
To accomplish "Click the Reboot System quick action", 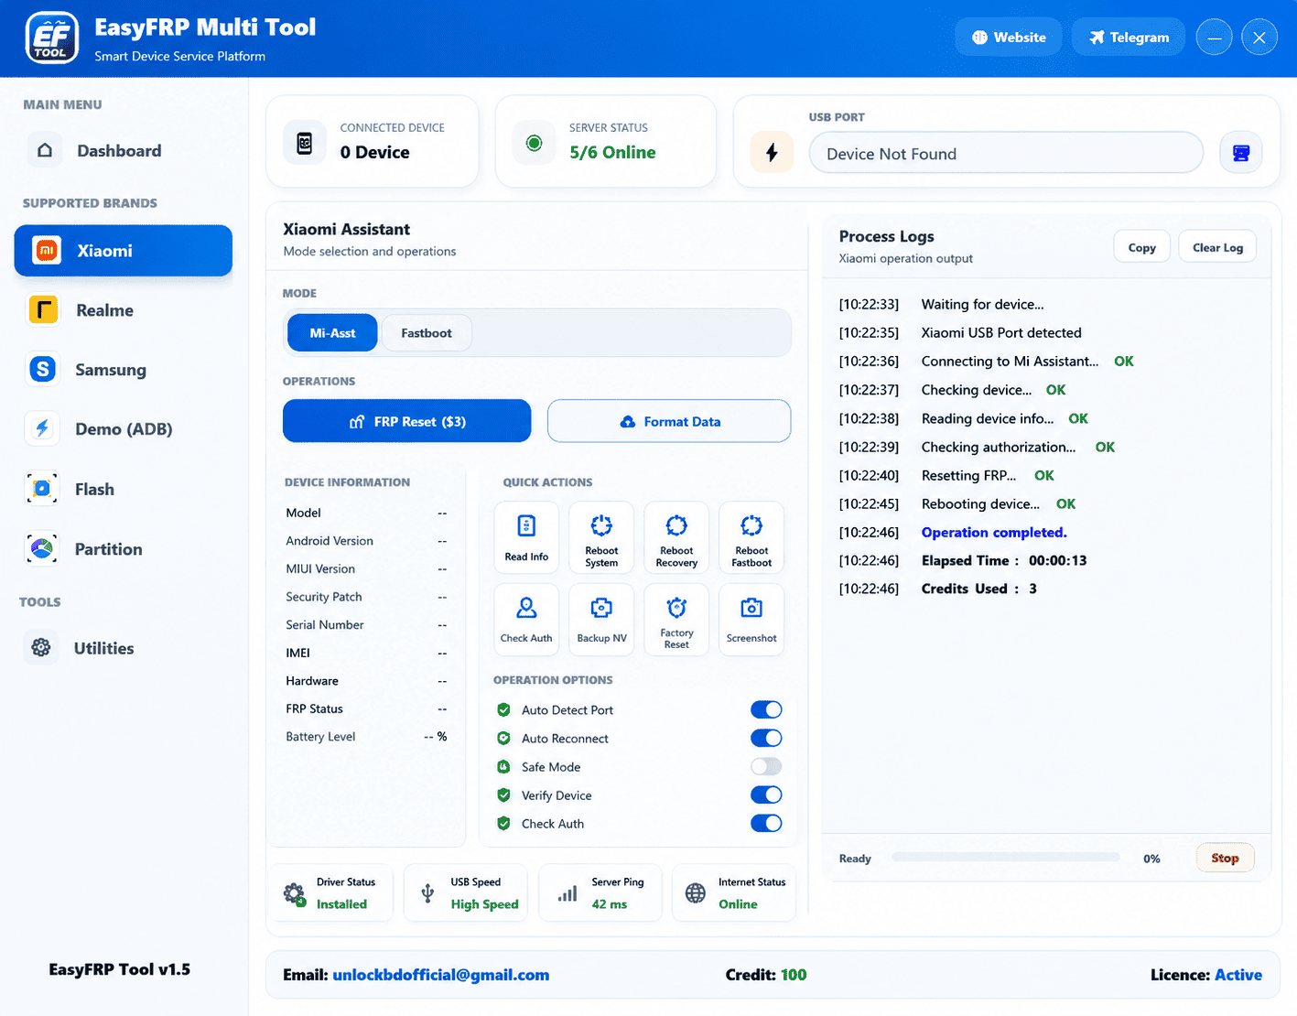I will click(x=601, y=537).
